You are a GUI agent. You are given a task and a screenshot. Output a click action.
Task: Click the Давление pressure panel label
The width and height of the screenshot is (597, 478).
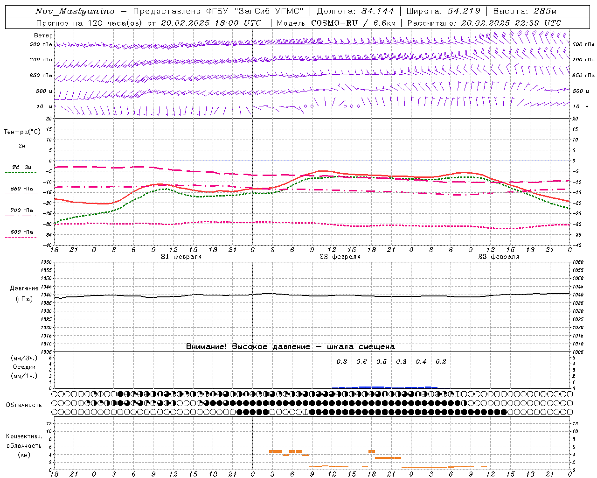24,288
